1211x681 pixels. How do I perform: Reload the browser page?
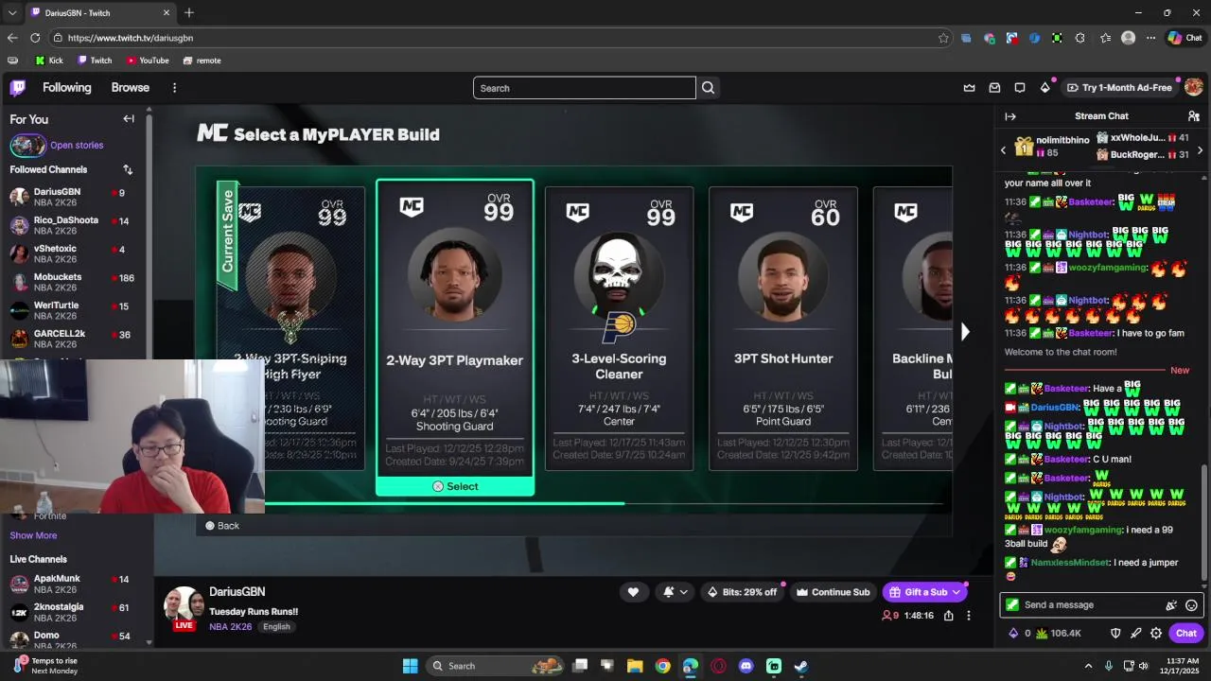[35, 38]
